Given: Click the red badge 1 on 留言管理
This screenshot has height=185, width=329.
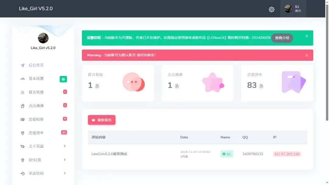Looking at the screenshot, I should click(x=65, y=92).
